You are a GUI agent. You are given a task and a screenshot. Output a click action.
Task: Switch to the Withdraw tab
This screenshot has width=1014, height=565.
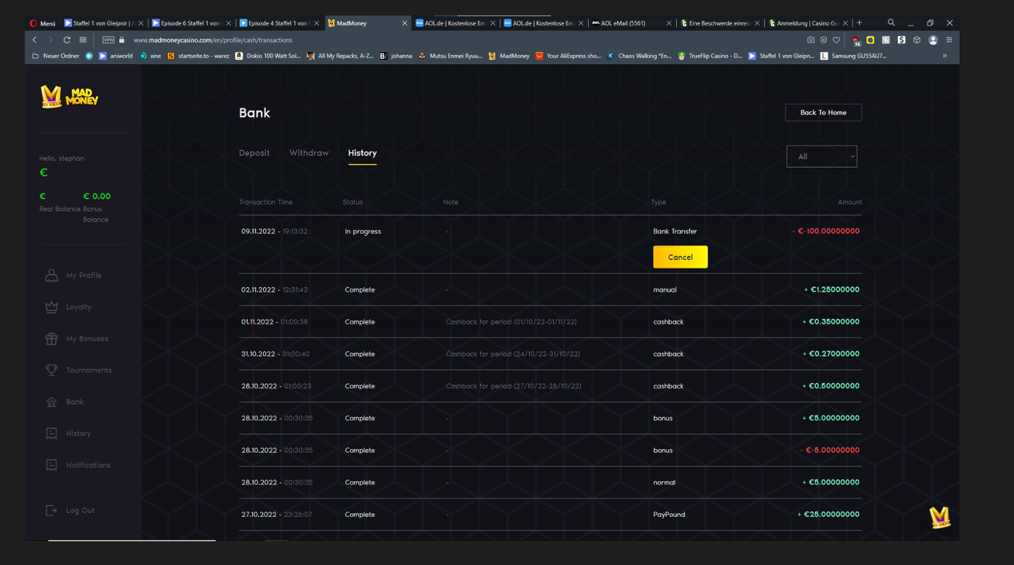(x=309, y=153)
